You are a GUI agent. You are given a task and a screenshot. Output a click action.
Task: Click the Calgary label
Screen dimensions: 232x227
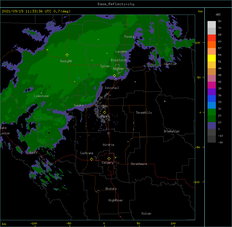107,163
